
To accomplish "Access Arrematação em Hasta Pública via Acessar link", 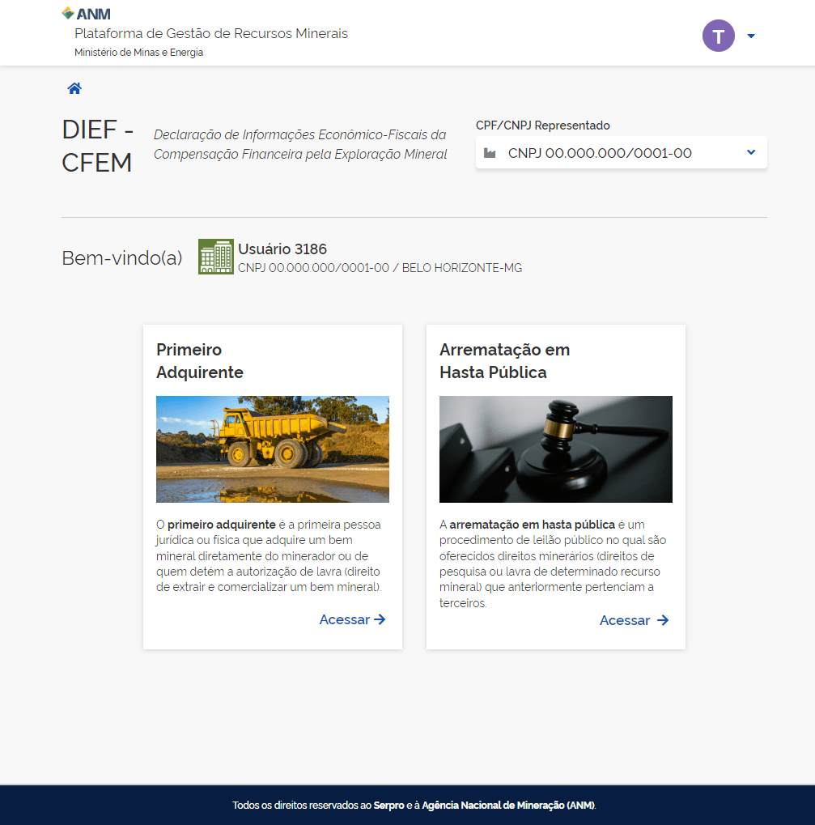I will (x=625, y=620).
